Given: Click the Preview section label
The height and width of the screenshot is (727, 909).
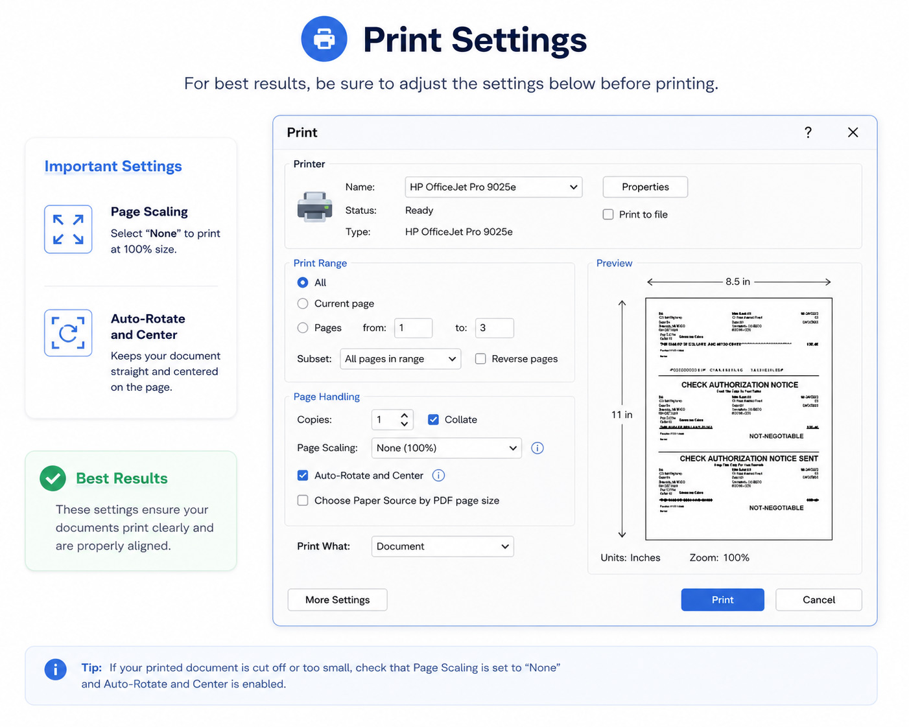Looking at the screenshot, I should pyautogui.click(x=614, y=263).
